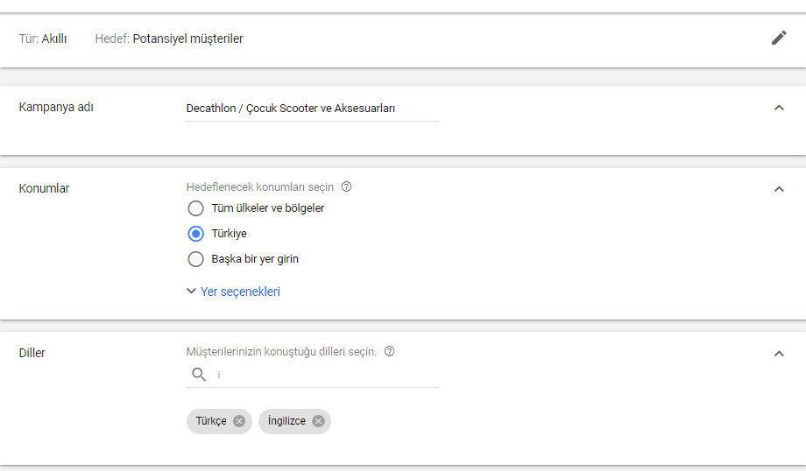Viewport: 806px width, 471px height.
Task: Click the pencil edit icon
Action: click(x=778, y=38)
